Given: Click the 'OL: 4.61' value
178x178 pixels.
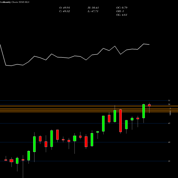Looking at the screenshot, I should 122,15.
